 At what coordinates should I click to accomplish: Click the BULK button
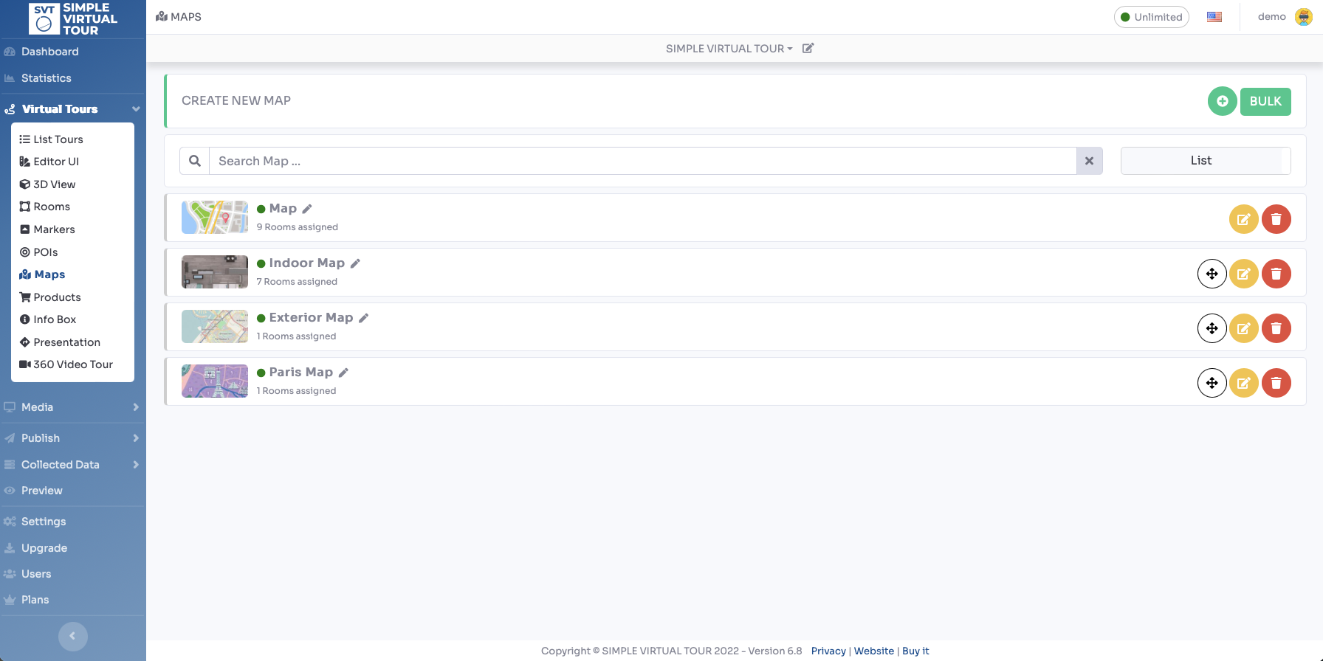tap(1265, 101)
